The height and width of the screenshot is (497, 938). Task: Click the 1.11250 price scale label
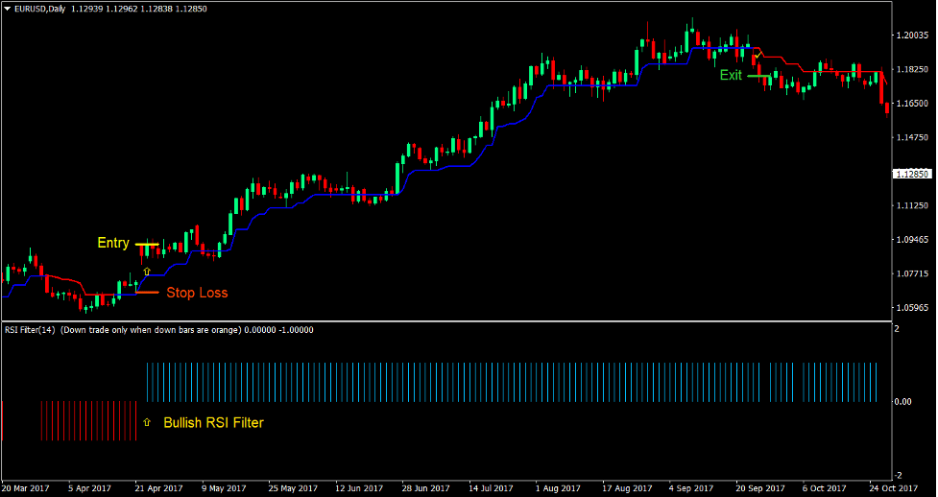pos(912,205)
